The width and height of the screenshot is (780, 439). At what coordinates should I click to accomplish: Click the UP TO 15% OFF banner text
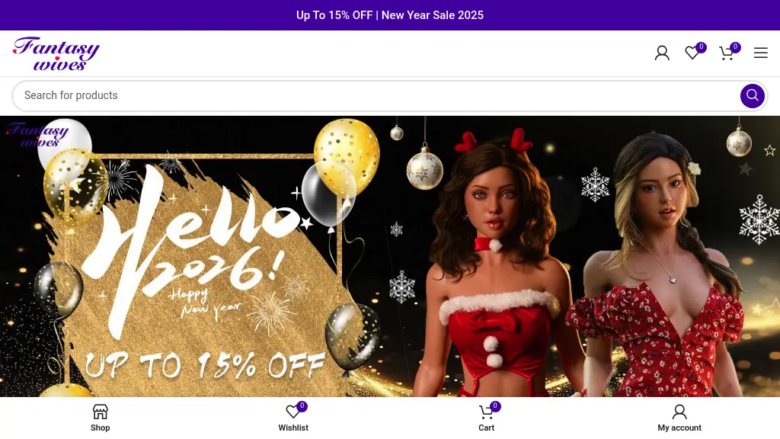(x=205, y=365)
